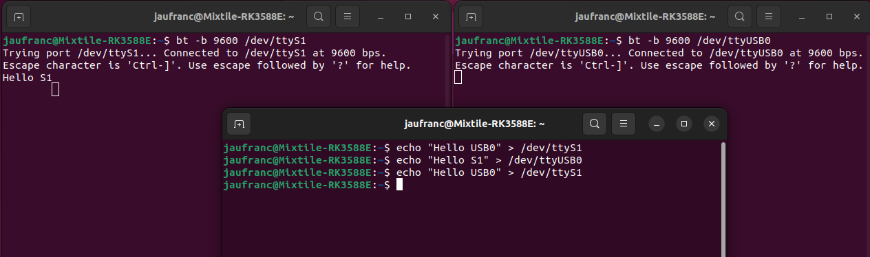Open hamburger menu of ttyS1 terminal

(349, 16)
